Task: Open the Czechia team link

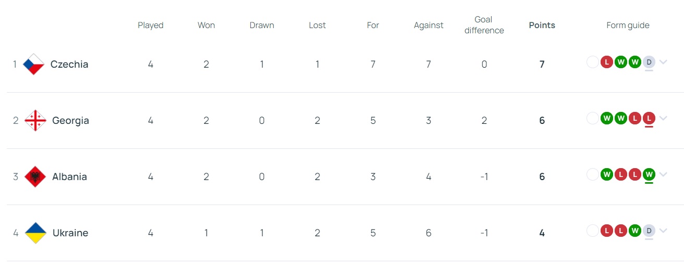Action: tap(69, 65)
